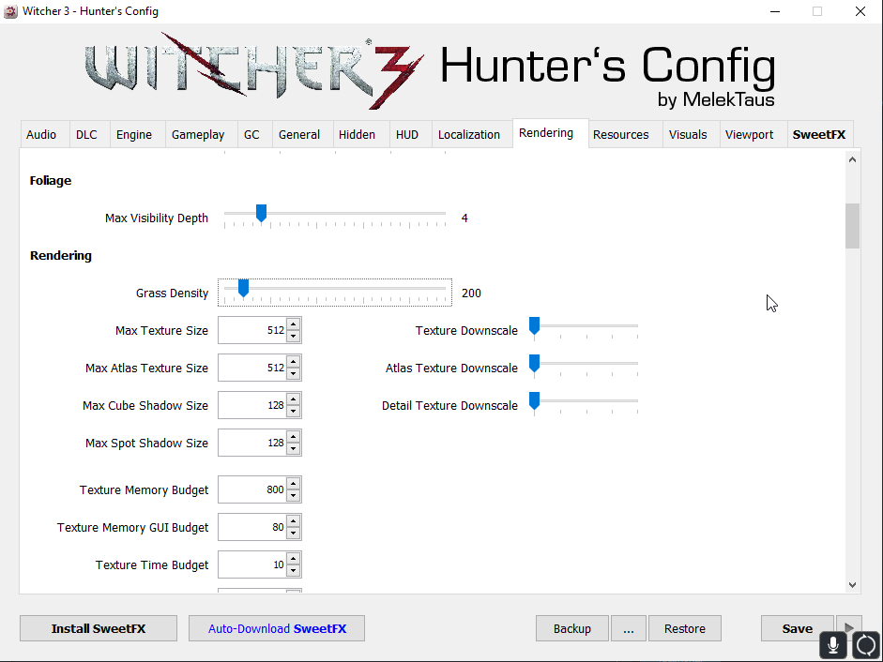
Task: Select the Hidden tab
Action: [357, 134]
